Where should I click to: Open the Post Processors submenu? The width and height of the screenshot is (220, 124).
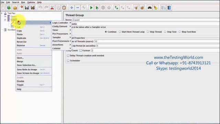click(x=62, y=41)
